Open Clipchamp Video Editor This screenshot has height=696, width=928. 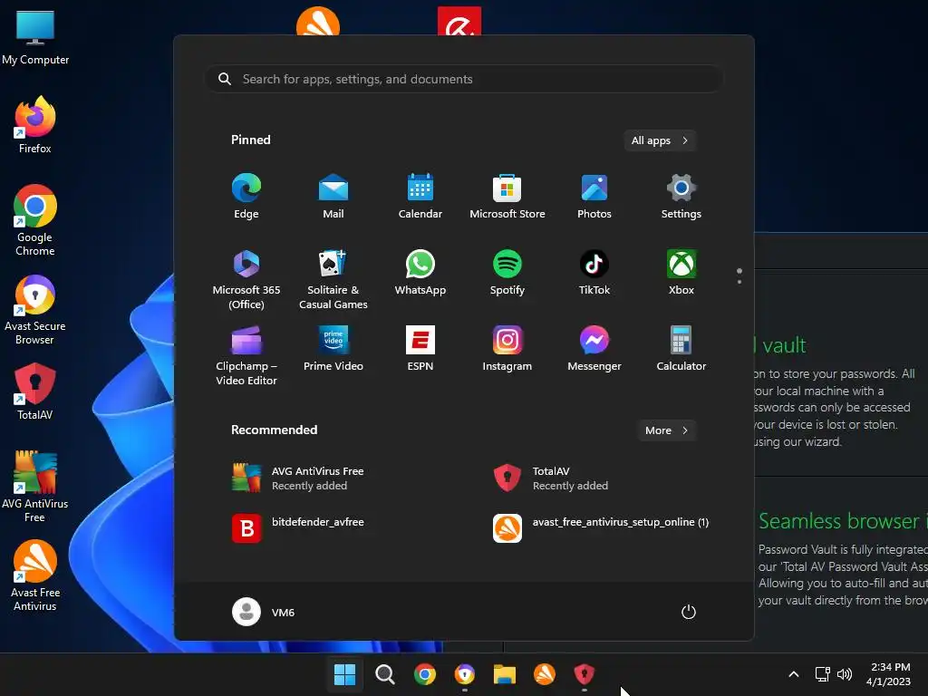click(246, 355)
